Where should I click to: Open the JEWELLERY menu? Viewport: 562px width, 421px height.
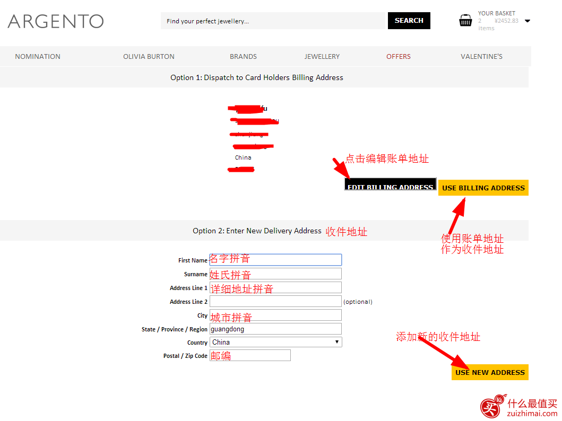[x=322, y=57]
